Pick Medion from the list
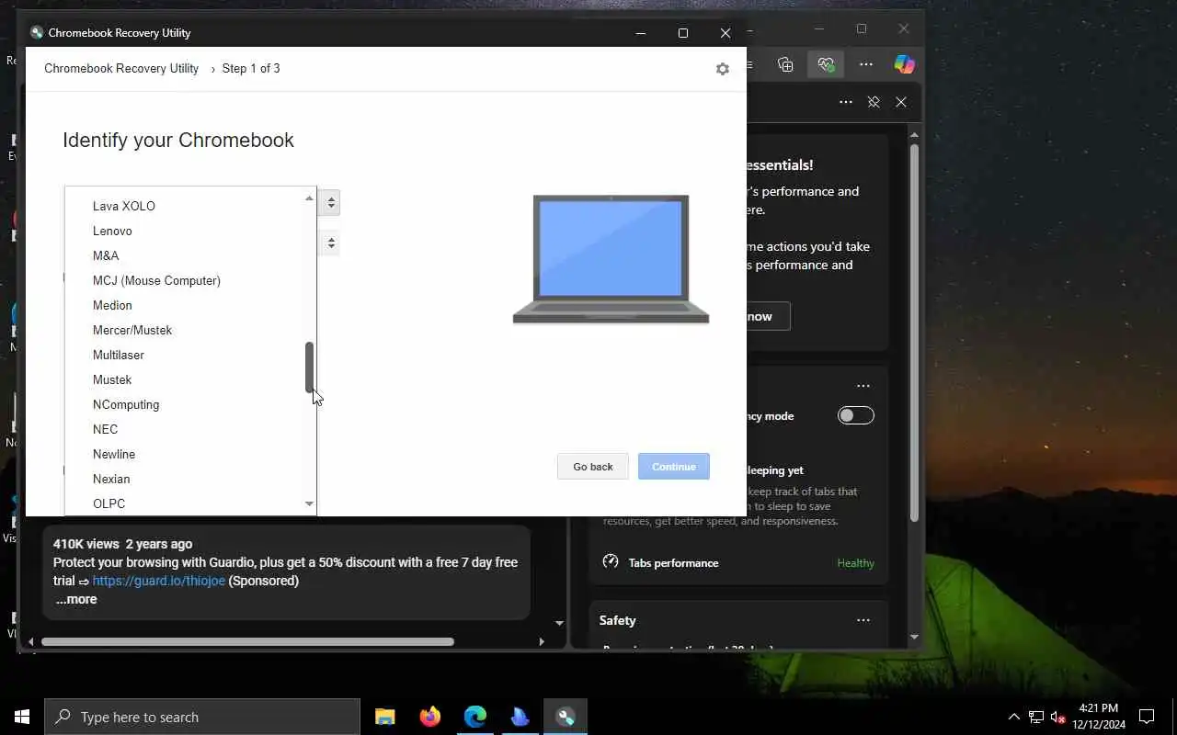The image size is (1177, 735). (190, 305)
